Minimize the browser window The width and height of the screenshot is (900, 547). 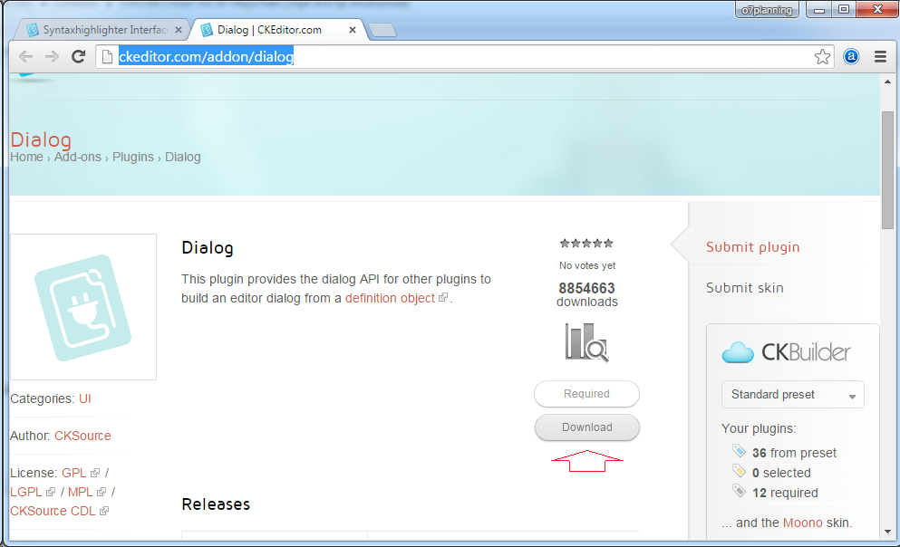coord(819,10)
